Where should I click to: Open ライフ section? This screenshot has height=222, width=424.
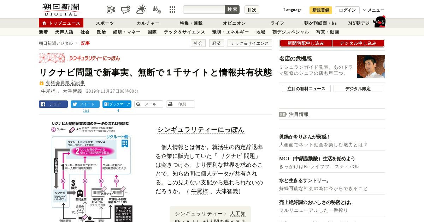click(277, 23)
